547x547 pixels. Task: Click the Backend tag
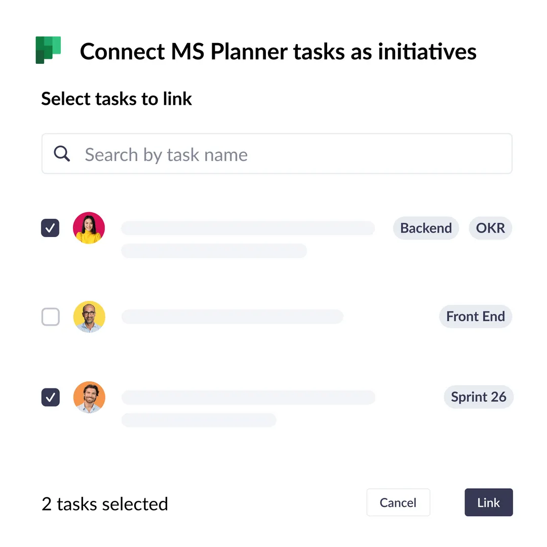[x=426, y=228]
